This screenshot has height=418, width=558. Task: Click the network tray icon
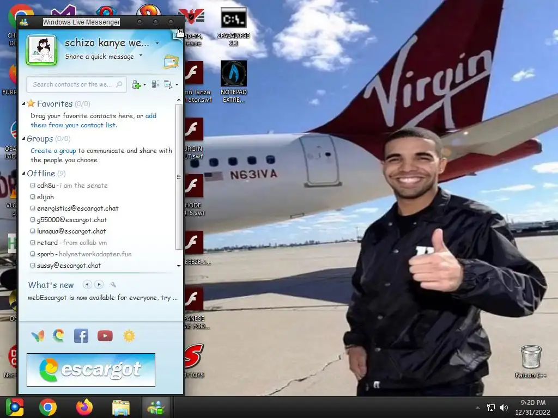click(491, 408)
